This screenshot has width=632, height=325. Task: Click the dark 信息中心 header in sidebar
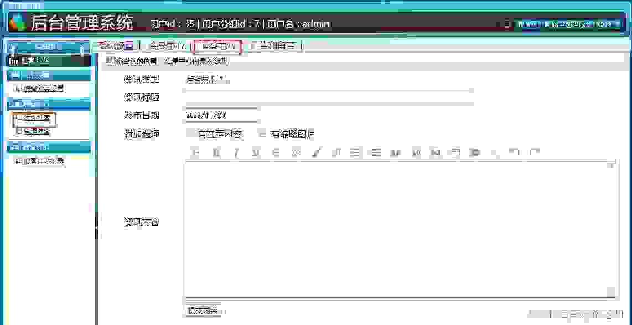(48, 61)
